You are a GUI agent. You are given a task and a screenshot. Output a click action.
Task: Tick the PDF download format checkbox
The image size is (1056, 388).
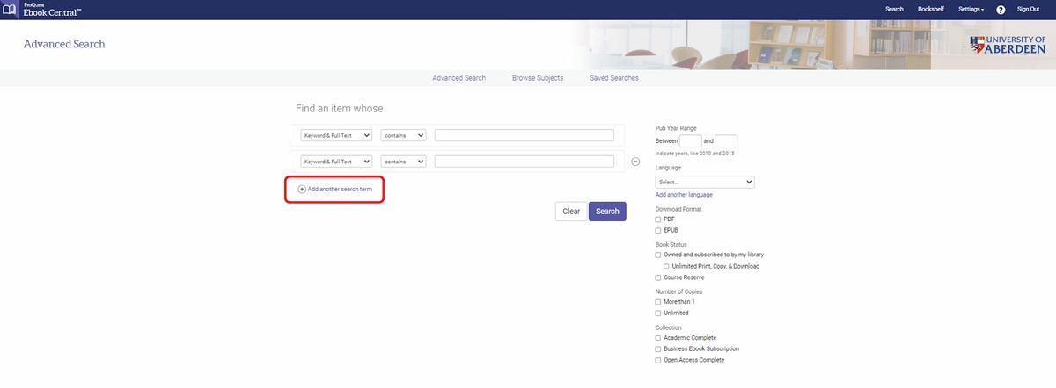coord(658,219)
